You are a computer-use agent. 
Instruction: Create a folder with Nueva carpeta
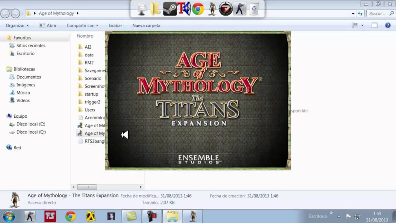tap(145, 25)
